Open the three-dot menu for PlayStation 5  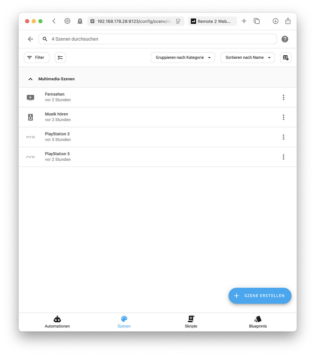click(283, 157)
